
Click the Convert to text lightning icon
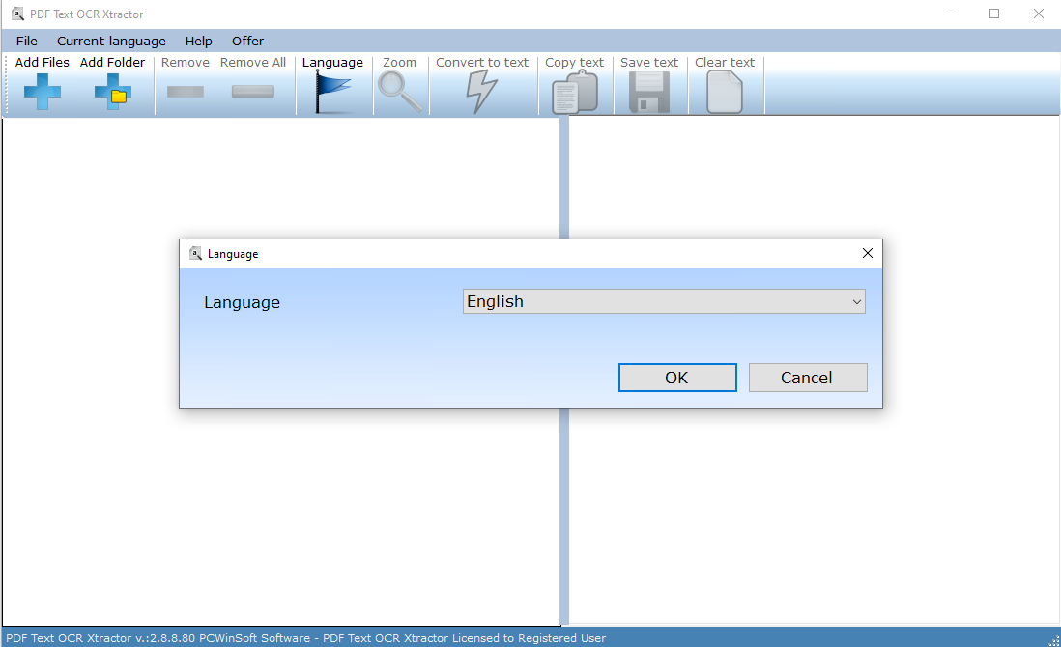pyautogui.click(x=482, y=93)
